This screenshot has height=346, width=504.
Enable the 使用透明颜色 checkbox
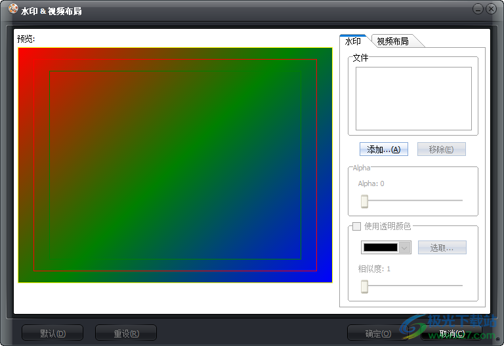357,226
